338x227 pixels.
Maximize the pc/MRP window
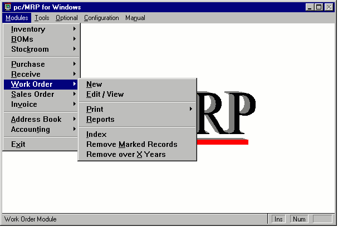click(319, 7)
